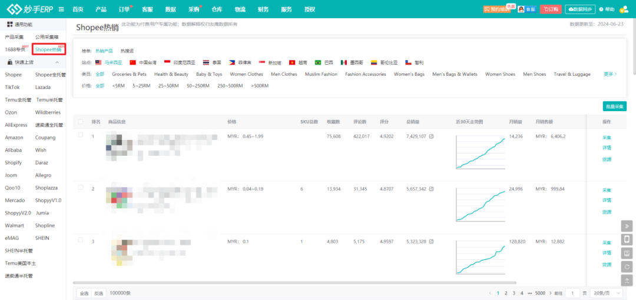
Task: Tick the select-all checkbox in table header
Action: [80, 122]
